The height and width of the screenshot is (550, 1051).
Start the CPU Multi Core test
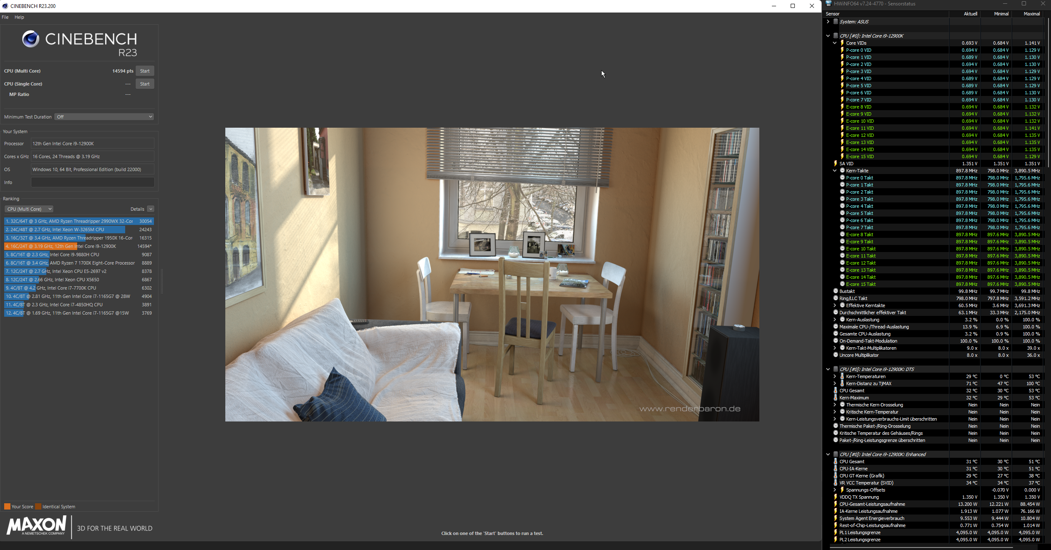(145, 71)
